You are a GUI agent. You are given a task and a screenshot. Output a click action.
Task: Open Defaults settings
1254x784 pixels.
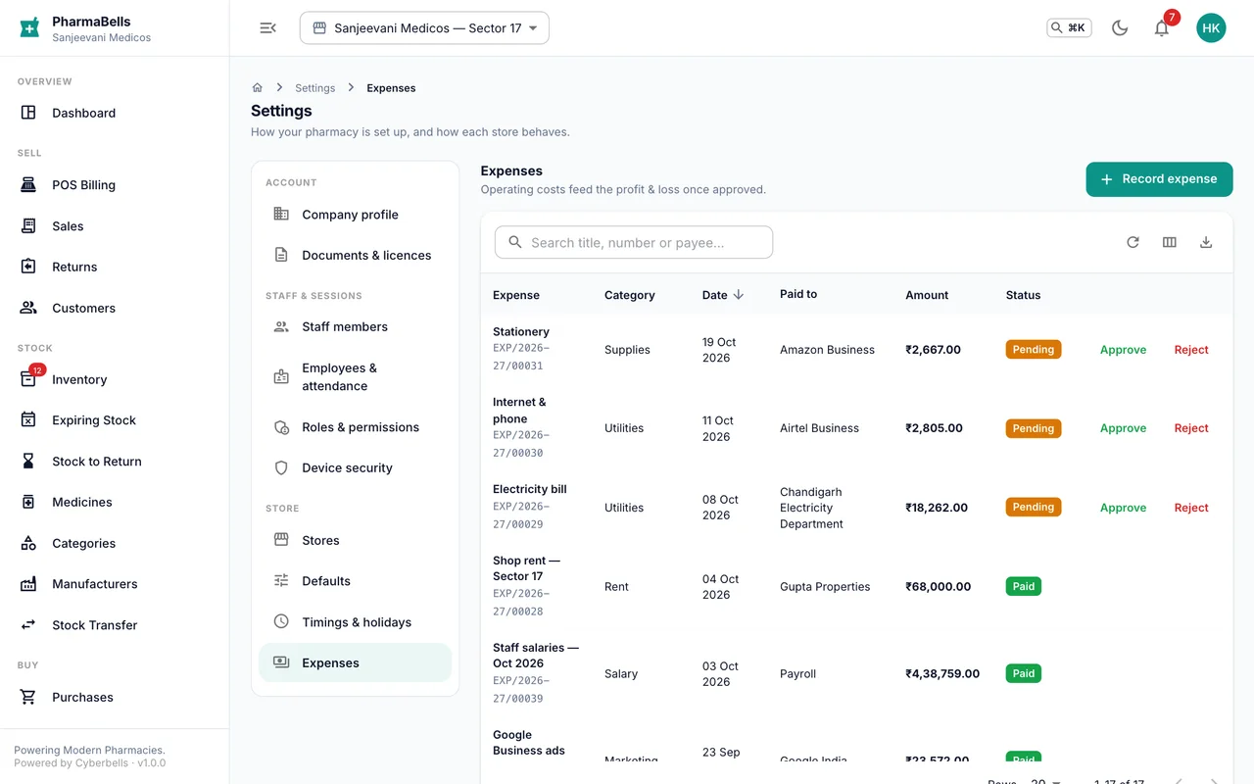pos(355,581)
